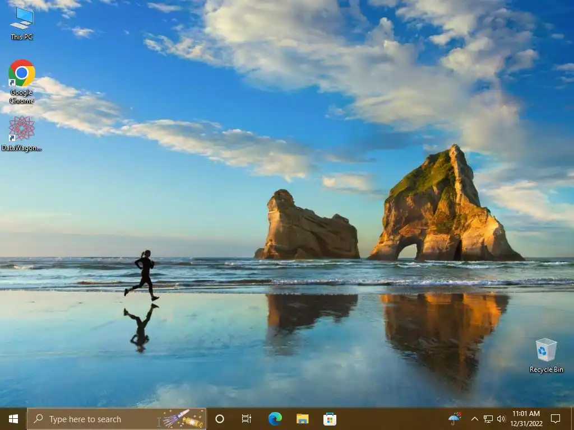
Task: Open Task View from the taskbar
Action: click(x=247, y=419)
